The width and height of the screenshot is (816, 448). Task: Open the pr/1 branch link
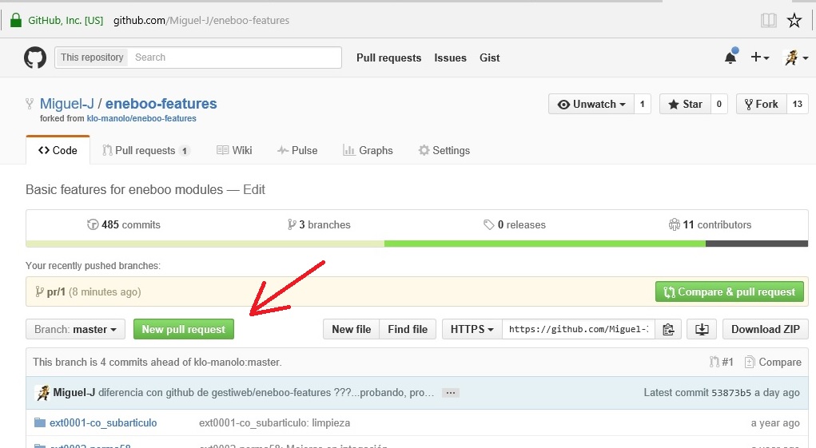[56, 292]
